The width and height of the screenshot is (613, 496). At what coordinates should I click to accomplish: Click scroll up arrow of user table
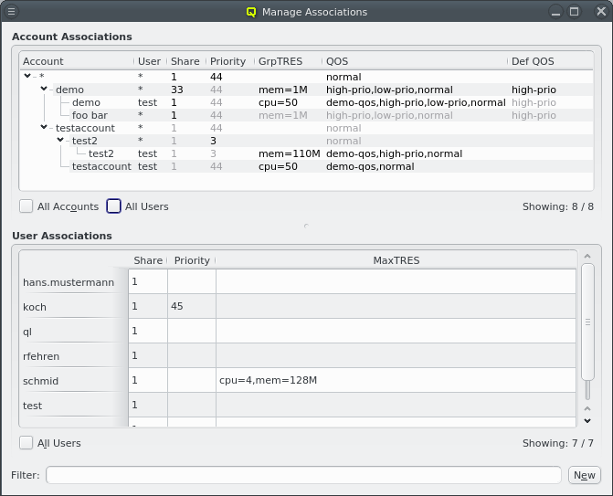click(x=587, y=257)
